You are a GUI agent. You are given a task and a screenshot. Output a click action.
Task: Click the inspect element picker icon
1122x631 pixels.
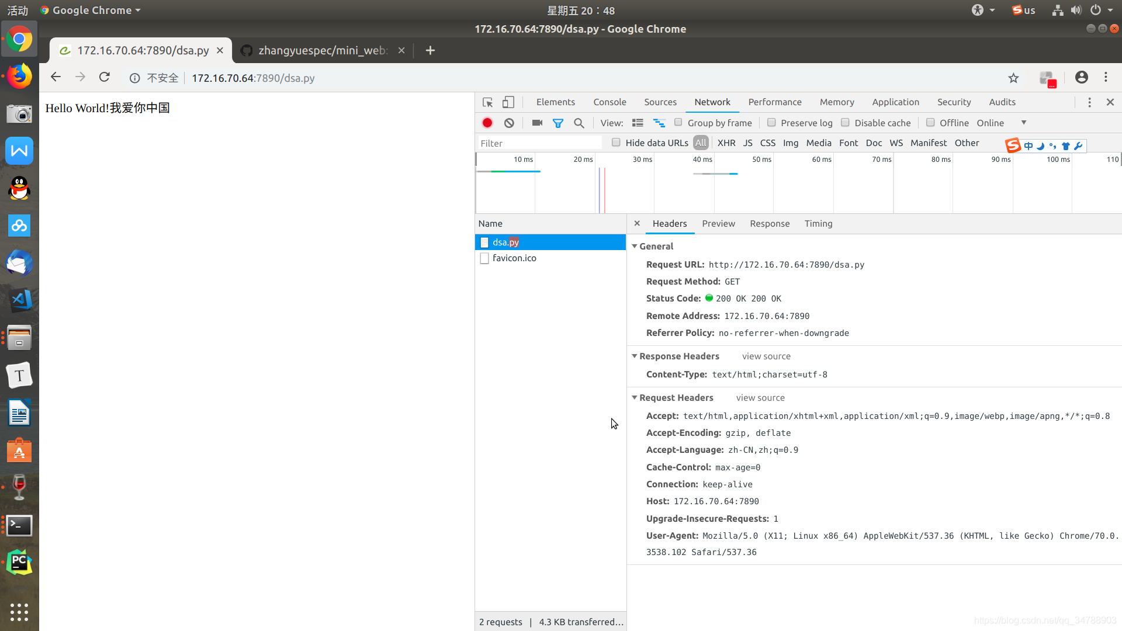(488, 102)
